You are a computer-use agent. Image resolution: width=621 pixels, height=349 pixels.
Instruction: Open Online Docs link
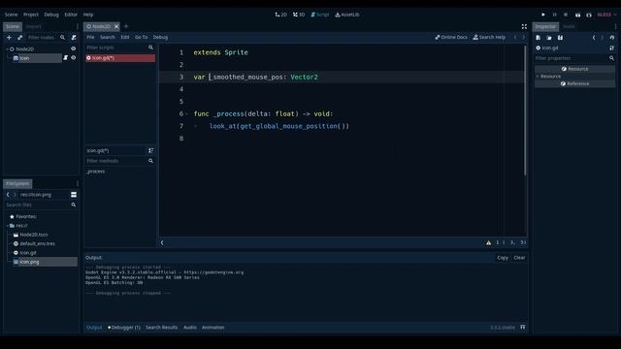click(x=451, y=37)
